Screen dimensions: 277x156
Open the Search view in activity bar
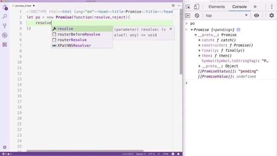coord(5,16)
